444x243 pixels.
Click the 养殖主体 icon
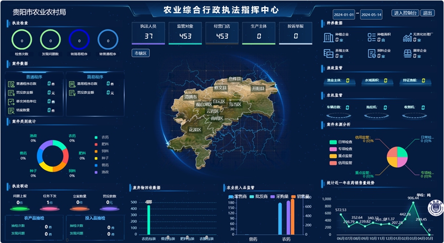tap(328, 53)
